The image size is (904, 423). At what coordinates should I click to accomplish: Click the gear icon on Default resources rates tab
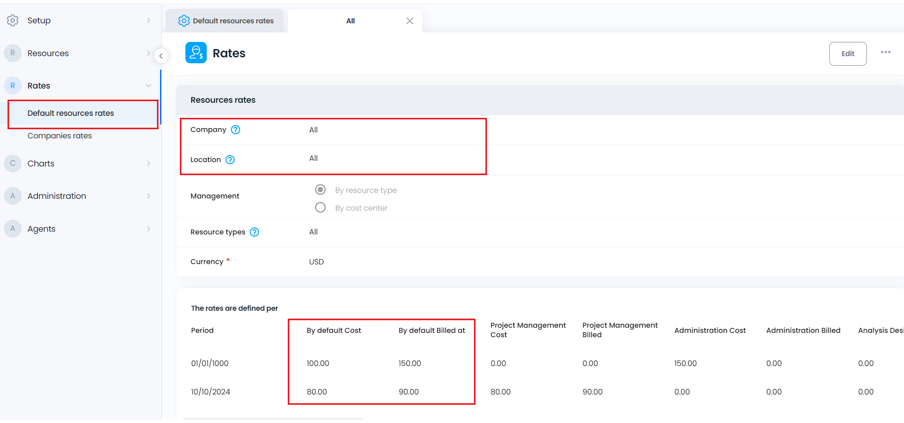(x=184, y=21)
